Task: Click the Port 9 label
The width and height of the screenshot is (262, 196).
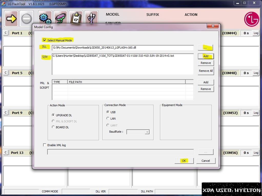Action: (x=17, y=113)
